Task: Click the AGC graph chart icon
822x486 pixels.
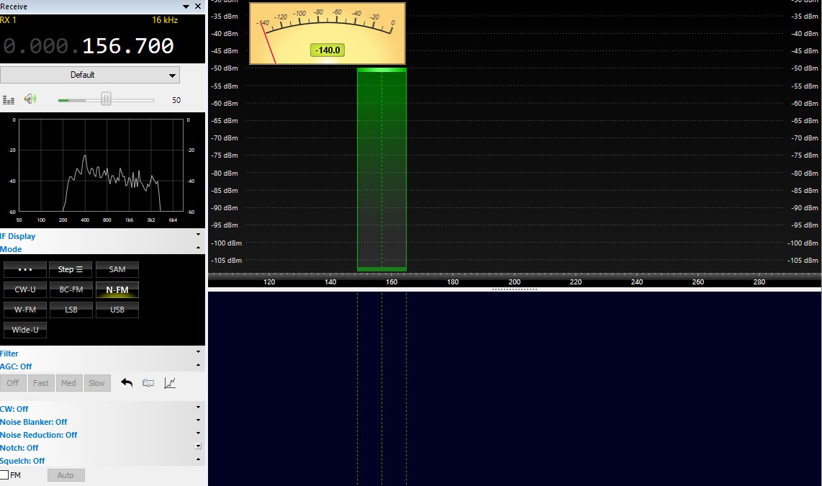Action: click(170, 383)
